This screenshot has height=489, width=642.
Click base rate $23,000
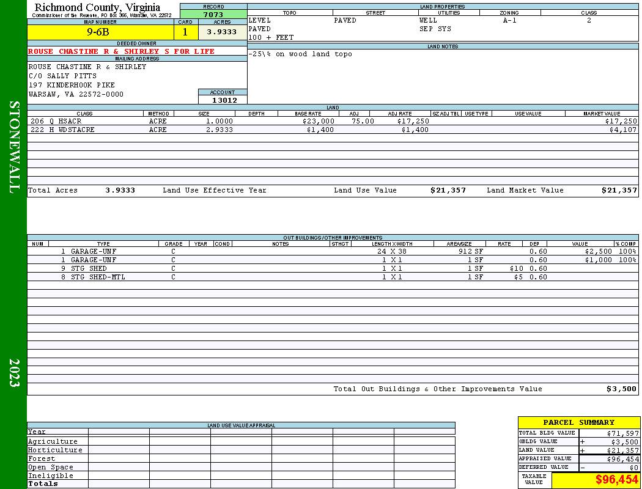[319, 122]
